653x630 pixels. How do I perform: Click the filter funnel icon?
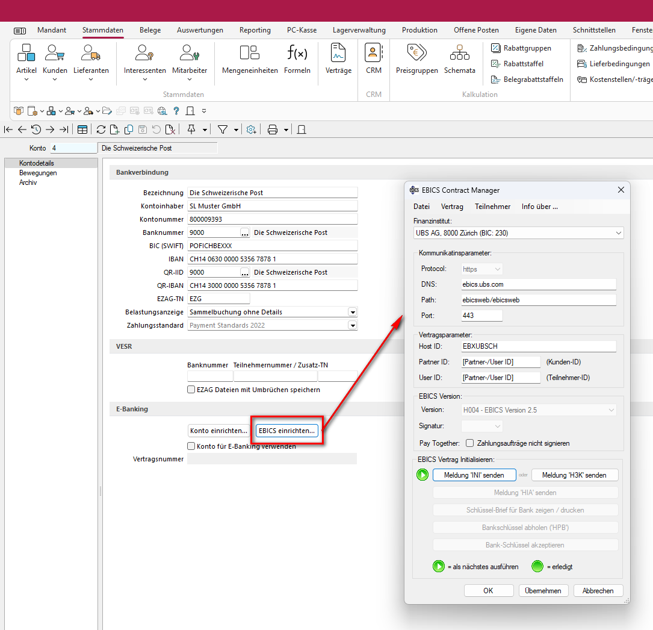click(222, 129)
